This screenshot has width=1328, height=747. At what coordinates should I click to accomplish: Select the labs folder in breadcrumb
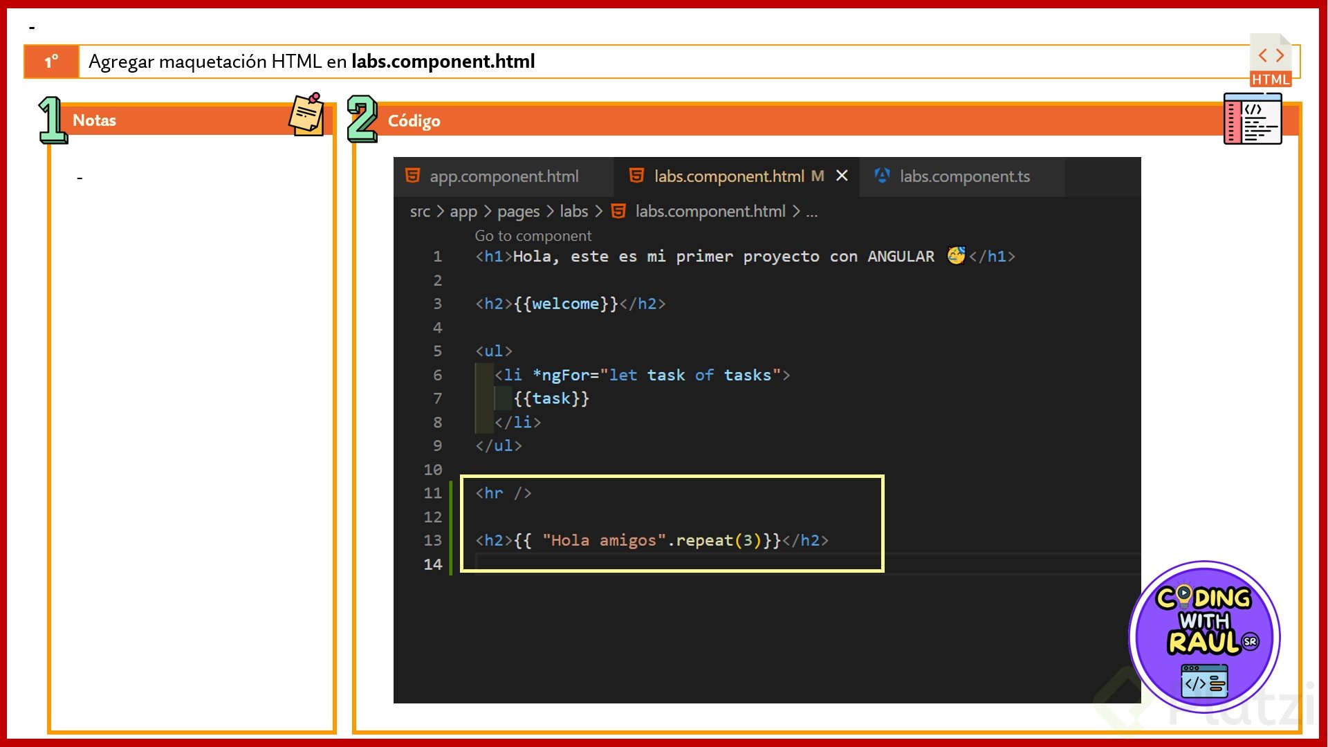tap(573, 212)
